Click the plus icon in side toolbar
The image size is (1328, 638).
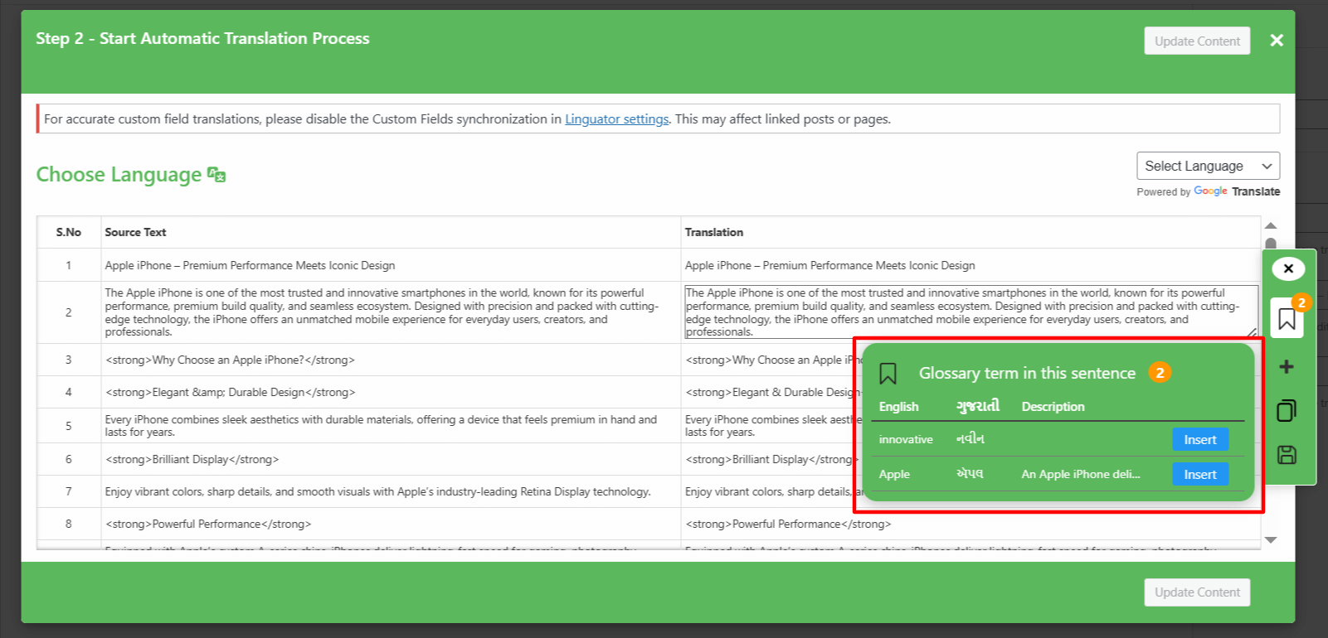(1287, 367)
